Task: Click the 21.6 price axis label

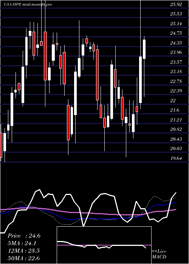Action: (175, 110)
